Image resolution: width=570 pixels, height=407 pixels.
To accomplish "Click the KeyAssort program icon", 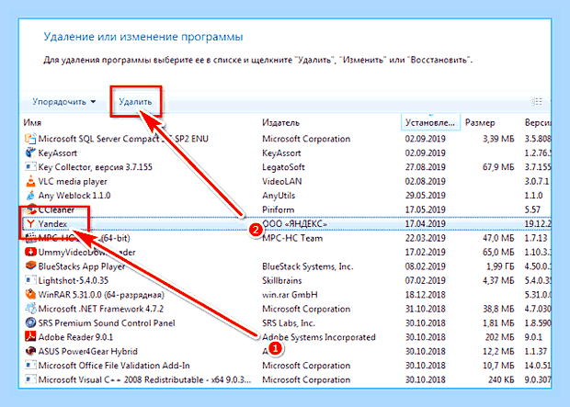I will 30,153.
